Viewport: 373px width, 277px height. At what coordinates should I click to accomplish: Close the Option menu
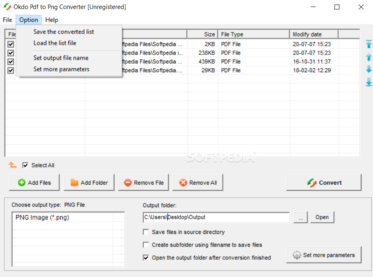(29, 20)
